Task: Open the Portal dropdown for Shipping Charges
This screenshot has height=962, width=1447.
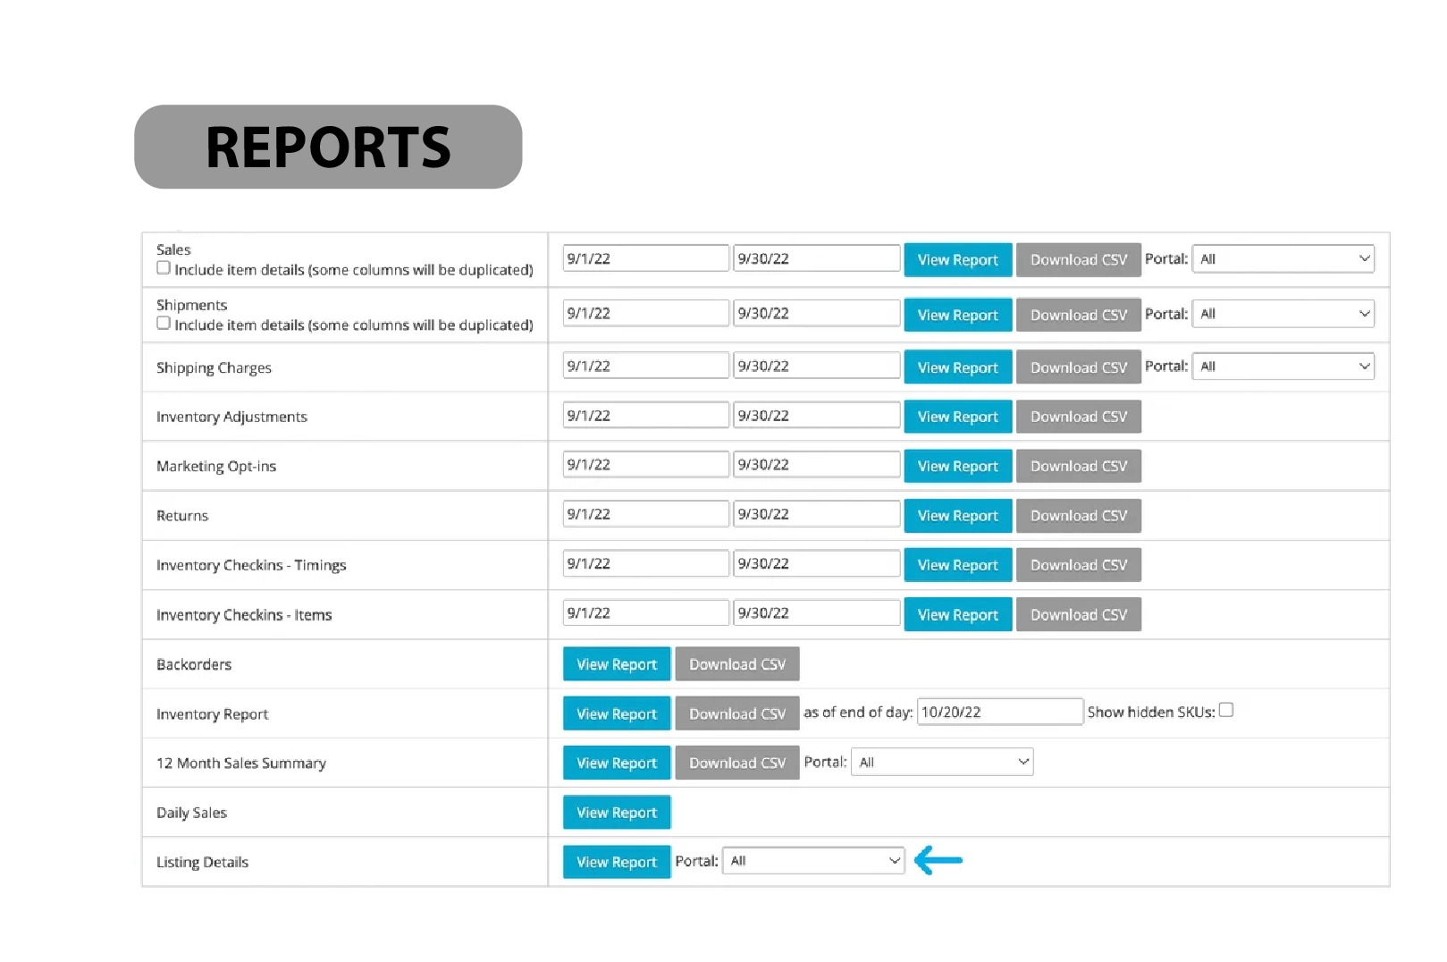Action: [x=1283, y=367]
